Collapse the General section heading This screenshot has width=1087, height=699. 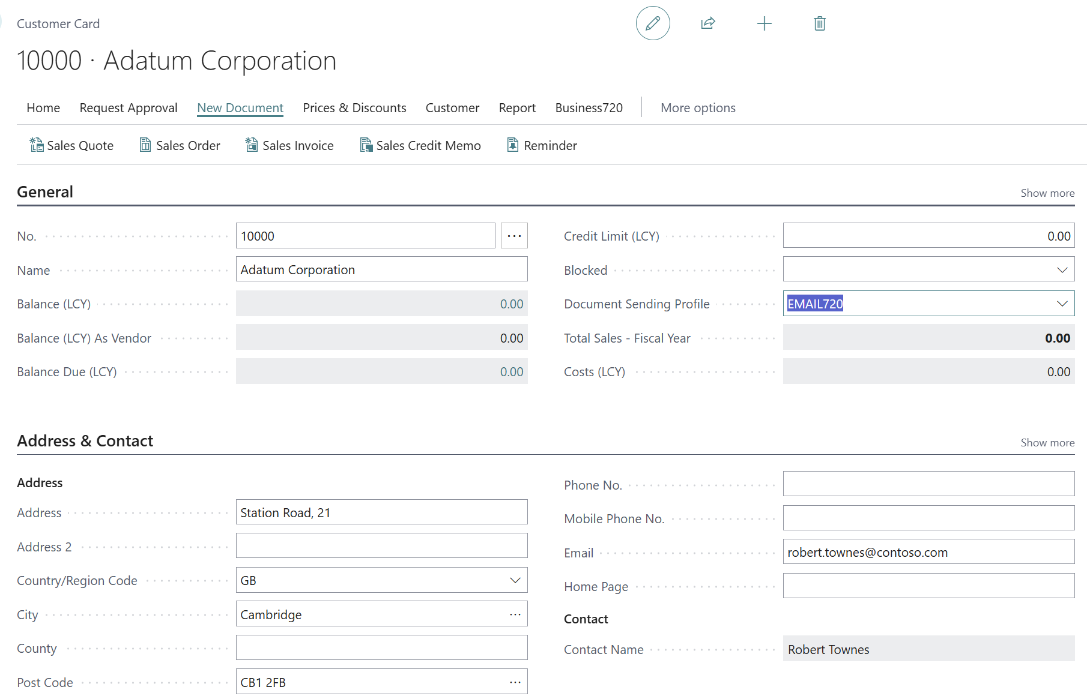(x=45, y=192)
